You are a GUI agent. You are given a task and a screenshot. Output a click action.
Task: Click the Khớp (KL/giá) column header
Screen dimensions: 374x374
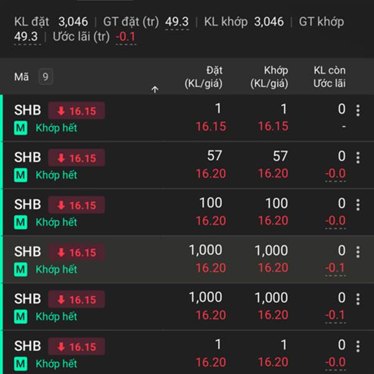click(x=269, y=77)
